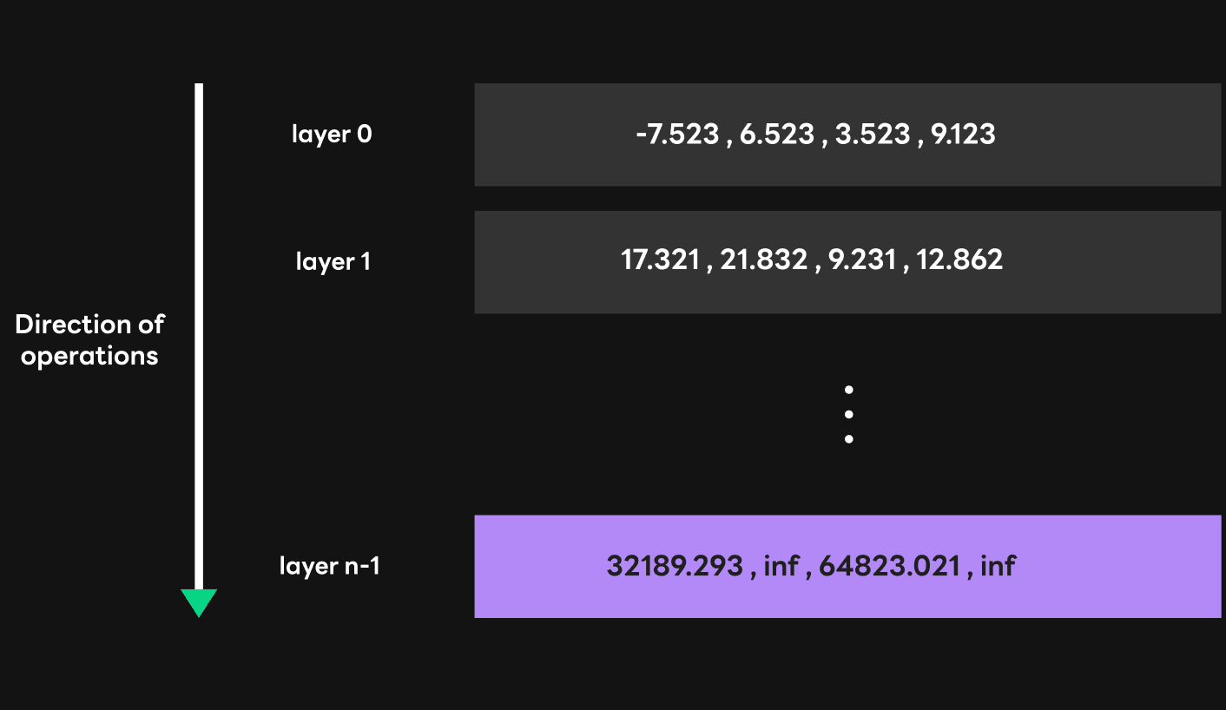This screenshot has width=1226, height=710.
Task: Click the value 32189.293 in purple box
Action: 675,567
